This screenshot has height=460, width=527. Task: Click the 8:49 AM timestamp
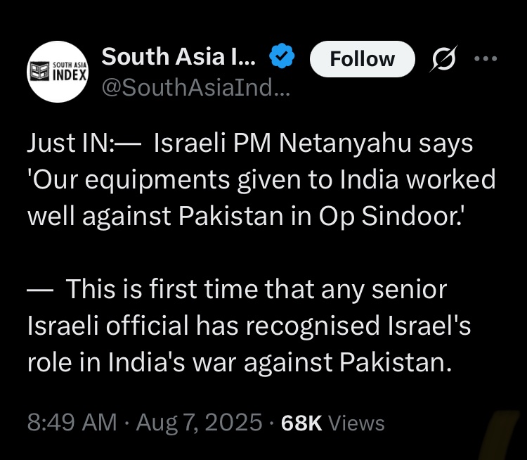coord(72,422)
